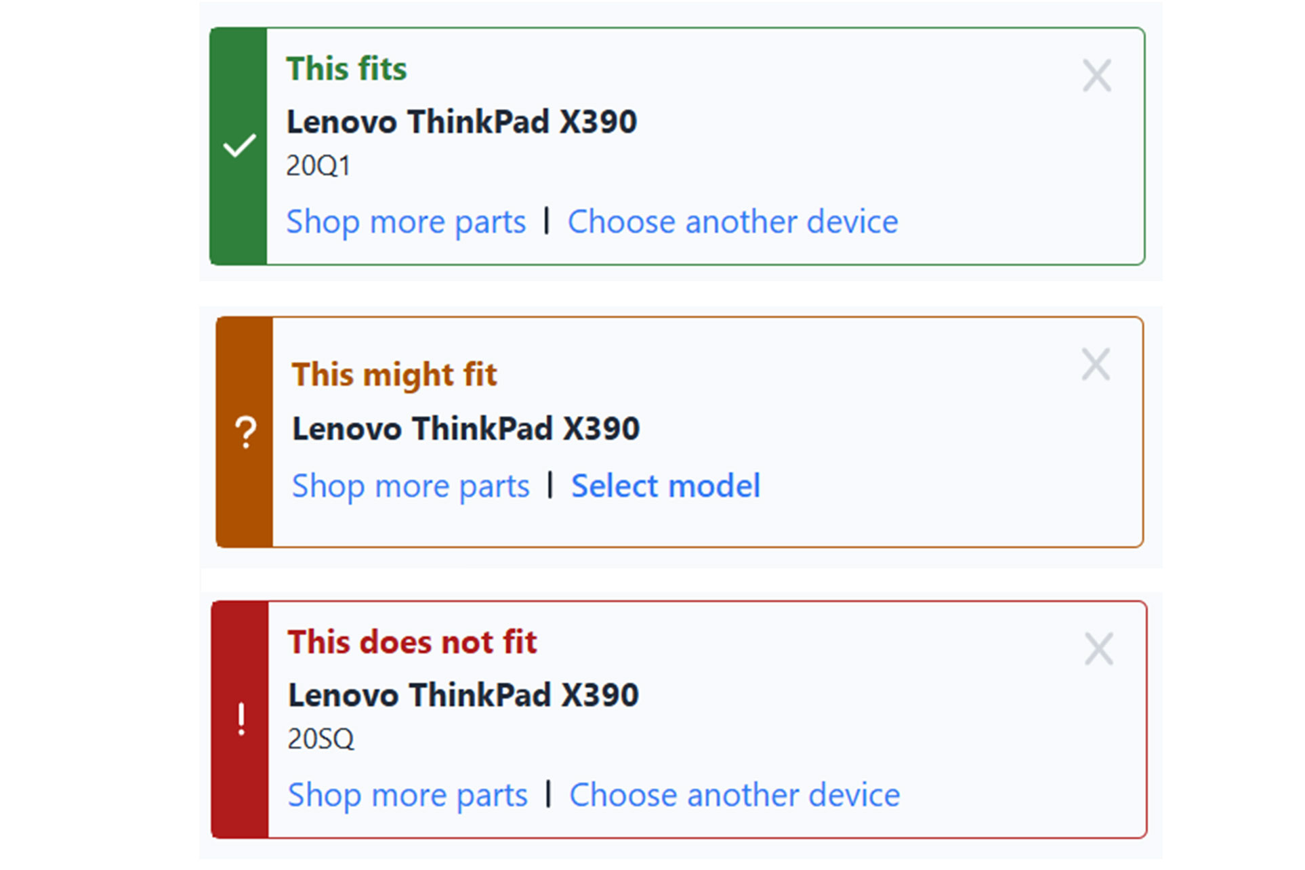Click the 20Q1 model number
This screenshot has width=1305, height=870.
tap(318, 166)
